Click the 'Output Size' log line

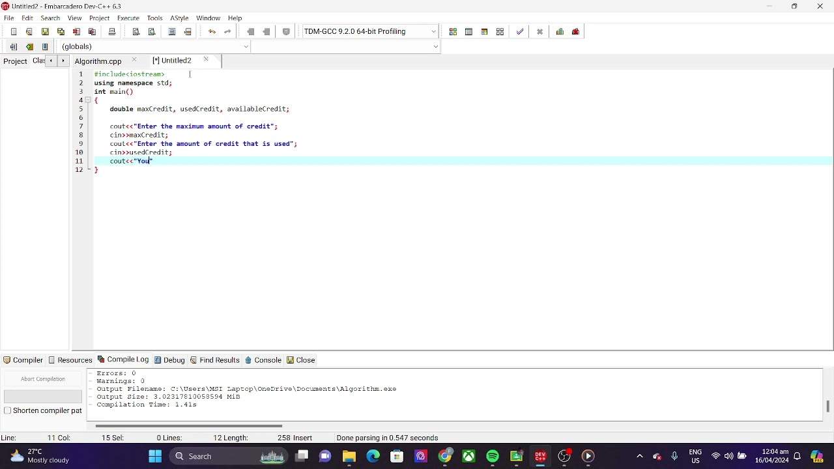[x=168, y=397]
